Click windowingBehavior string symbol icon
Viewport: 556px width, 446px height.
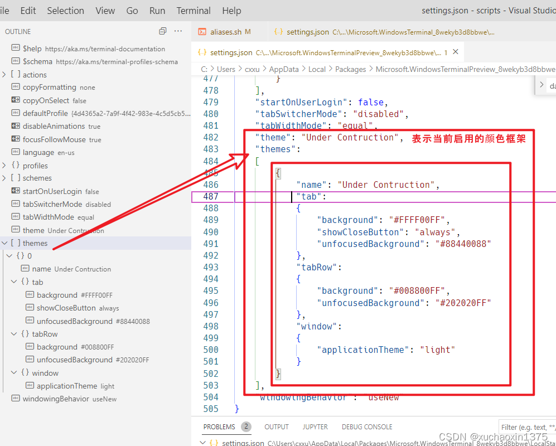pos(16,398)
